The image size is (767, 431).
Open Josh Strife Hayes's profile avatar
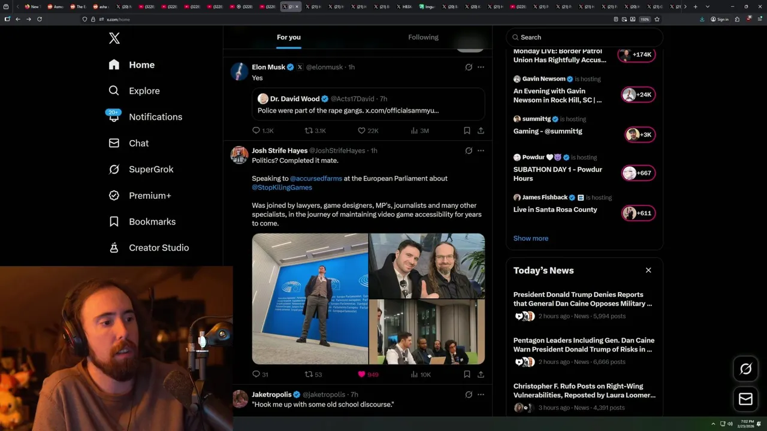(x=240, y=154)
